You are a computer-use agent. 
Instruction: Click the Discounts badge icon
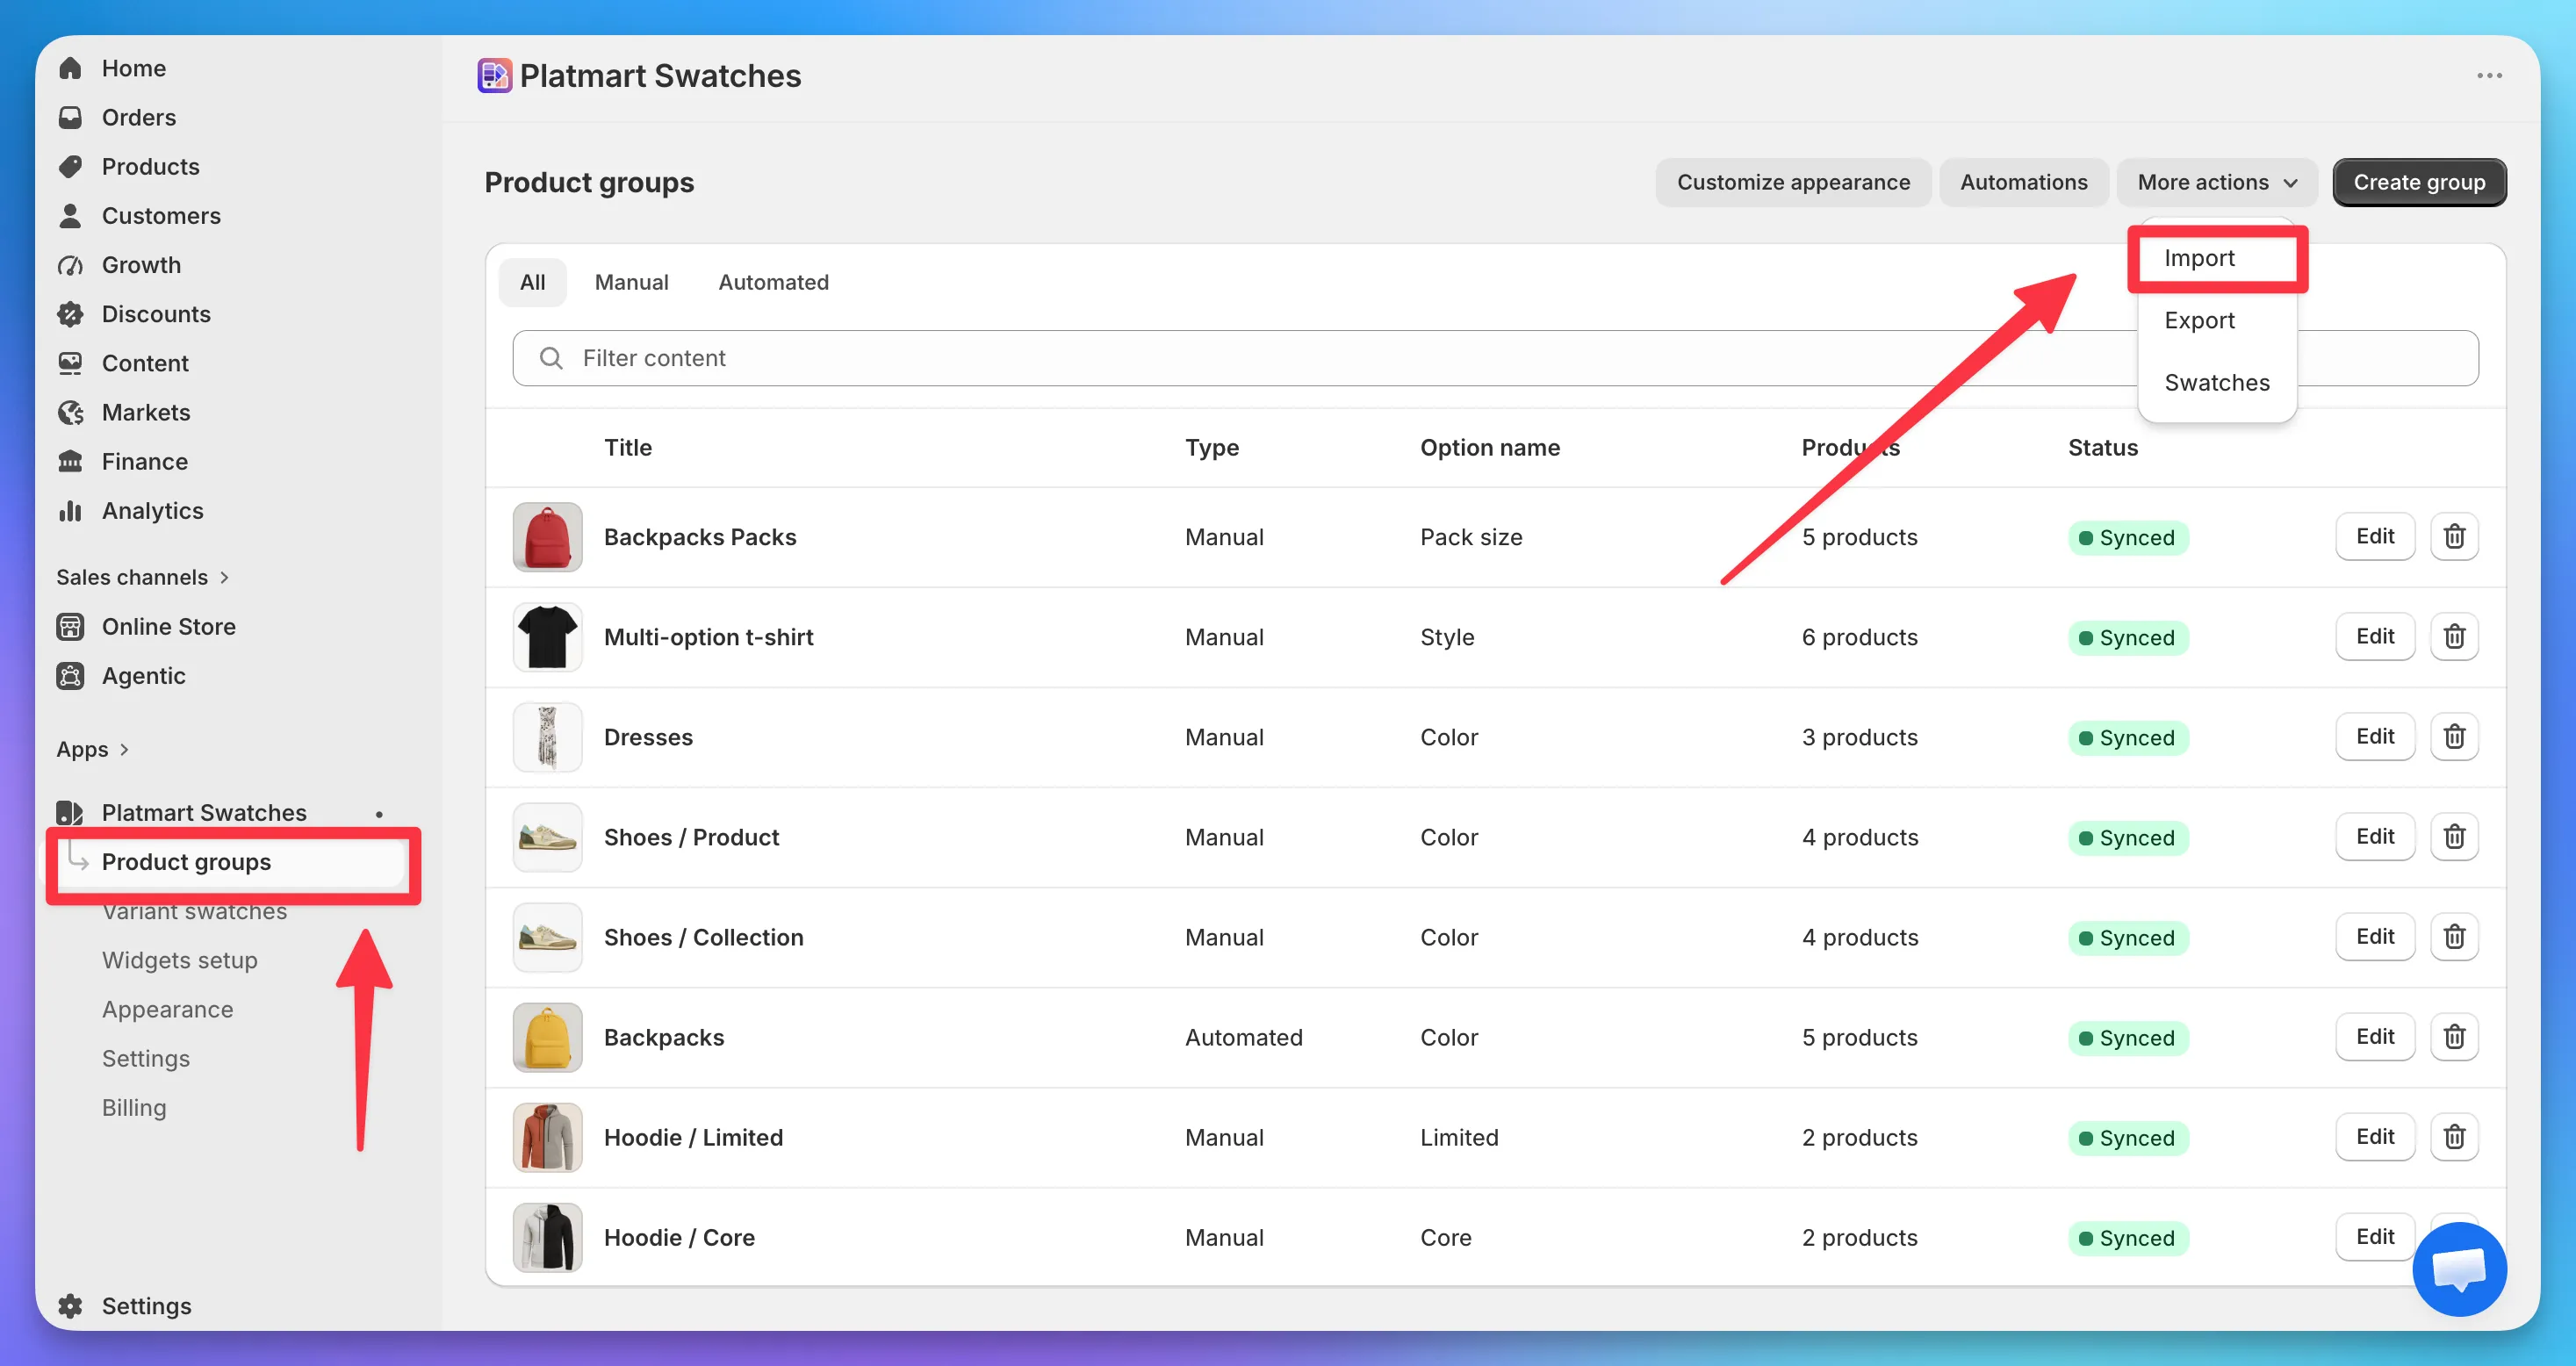70,314
